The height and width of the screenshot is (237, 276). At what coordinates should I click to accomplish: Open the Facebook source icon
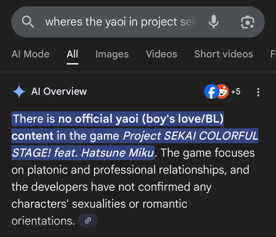(211, 91)
